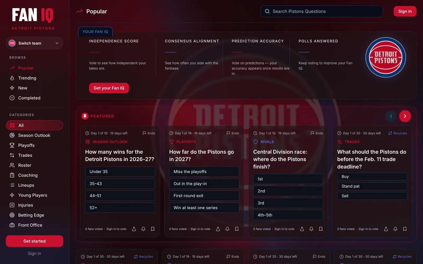The image size is (423, 264).
Task: Bell icon on the wins 2026-27 card
Action: (x=143, y=229)
